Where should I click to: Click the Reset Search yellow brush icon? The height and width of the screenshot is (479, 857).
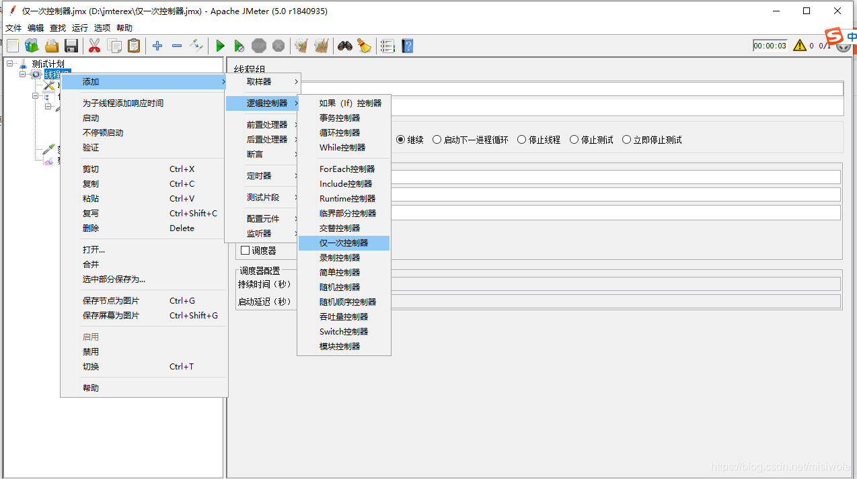click(365, 46)
